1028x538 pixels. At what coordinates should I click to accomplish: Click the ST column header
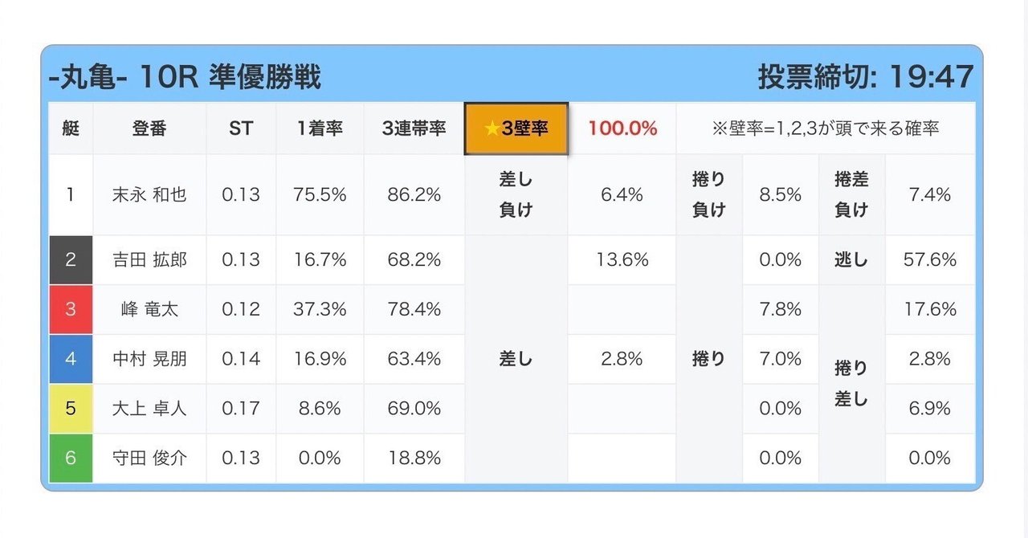(241, 128)
